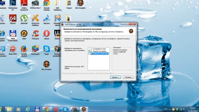199x112 pixels.
Task: Open Internet Explorer from the desktop
Action: (x=2, y=35)
